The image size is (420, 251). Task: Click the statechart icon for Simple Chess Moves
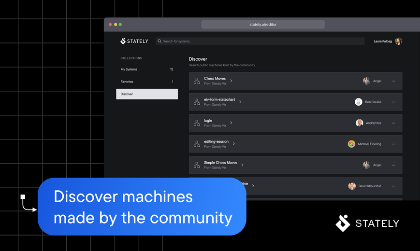pyautogui.click(x=197, y=165)
